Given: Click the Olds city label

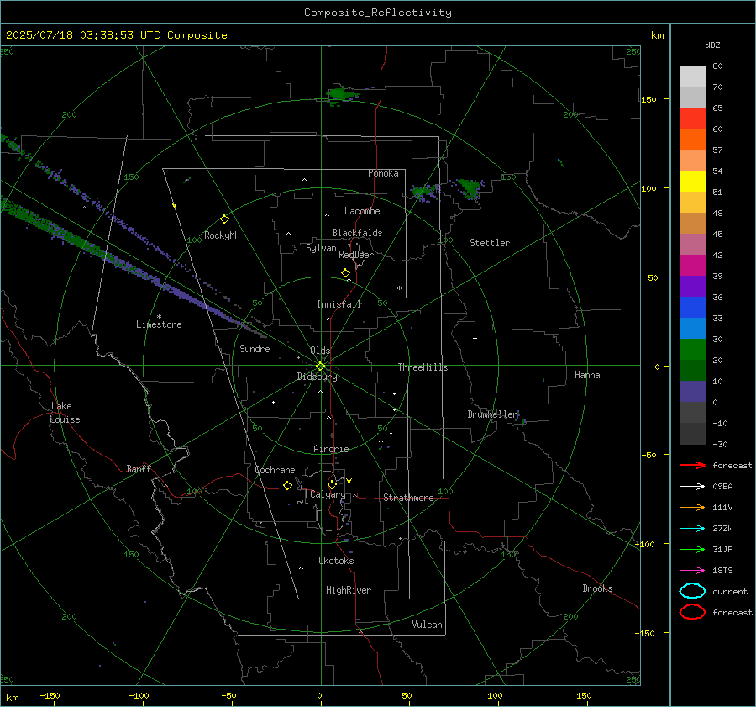Looking at the screenshot, I should coord(320,351).
